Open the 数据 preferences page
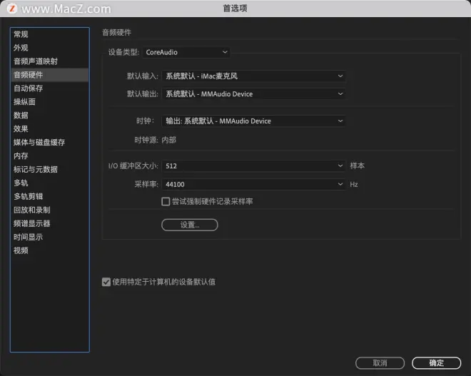Screen dimensions: 471x376 (49, 116)
